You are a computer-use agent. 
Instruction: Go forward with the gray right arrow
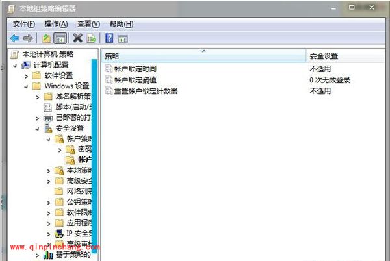point(28,38)
